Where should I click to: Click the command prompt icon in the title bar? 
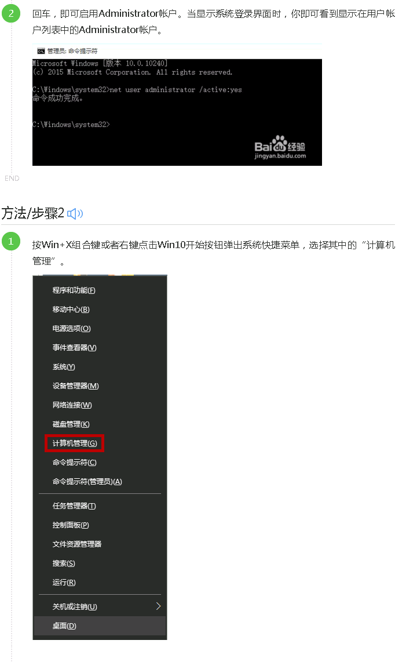pyautogui.click(x=41, y=51)
